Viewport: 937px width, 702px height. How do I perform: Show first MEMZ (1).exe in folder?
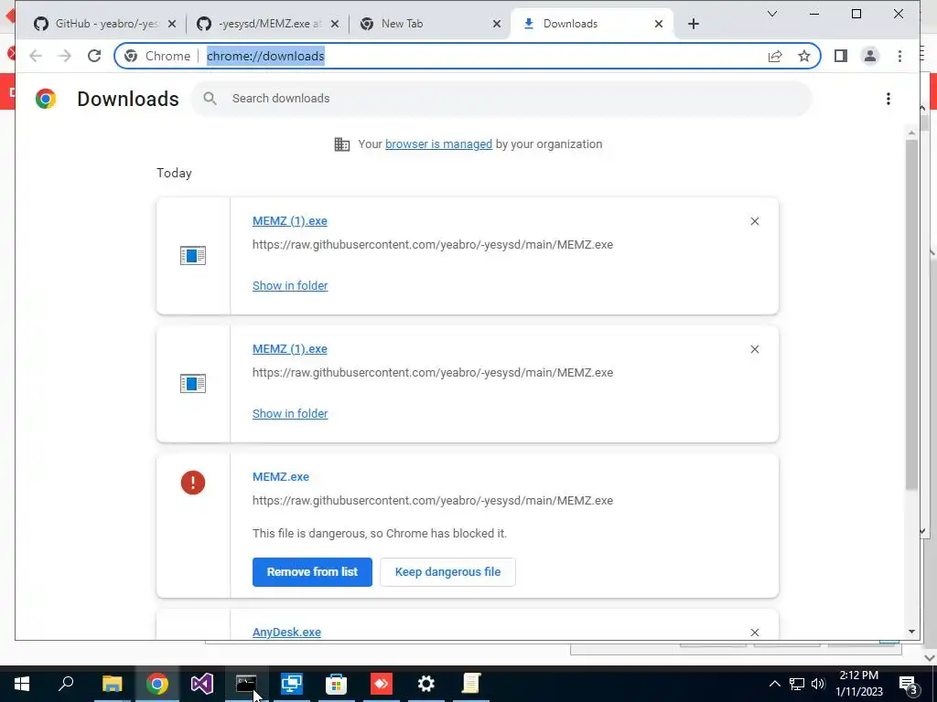coord(290,286)
